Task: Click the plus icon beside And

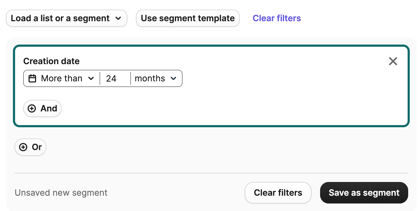Action: [x=32, y=108]
